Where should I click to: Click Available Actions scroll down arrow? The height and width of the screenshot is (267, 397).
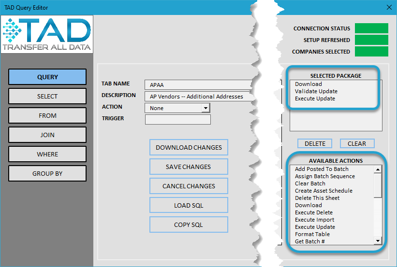click(x=378, y=241)
